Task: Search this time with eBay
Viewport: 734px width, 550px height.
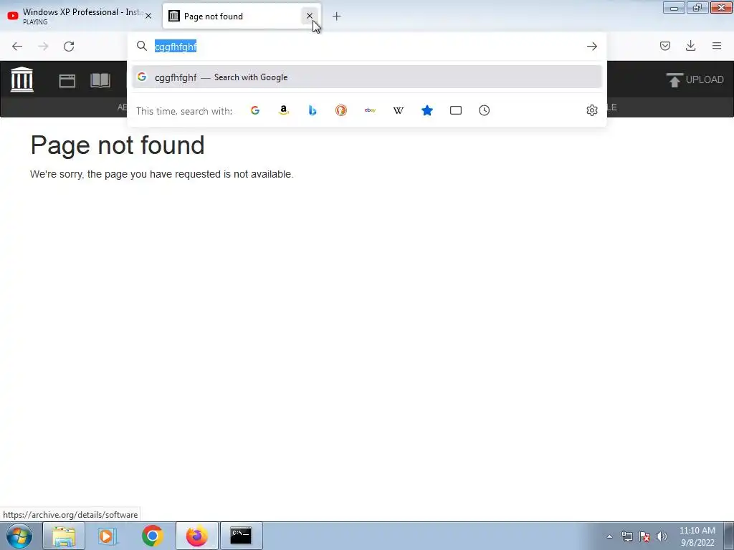Action: [x=370, y=110]
